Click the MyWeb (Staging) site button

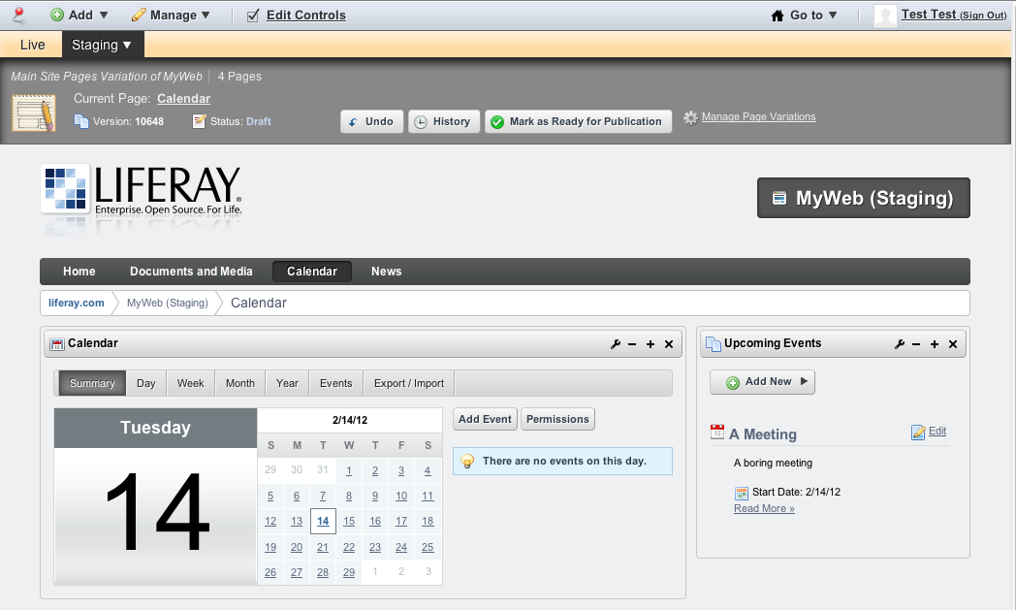point(863,198)
